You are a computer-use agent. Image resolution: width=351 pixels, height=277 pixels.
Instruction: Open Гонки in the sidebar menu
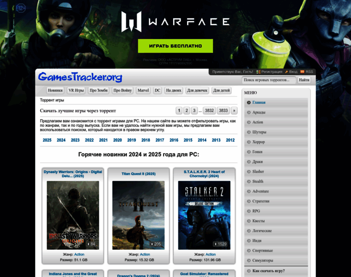276,152
